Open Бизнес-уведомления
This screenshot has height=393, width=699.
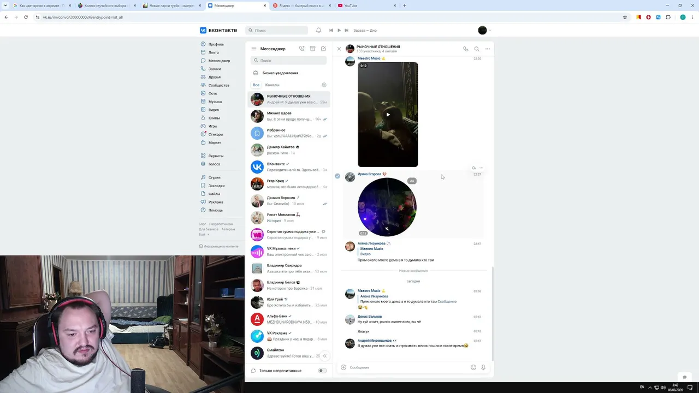pos(289,73)
